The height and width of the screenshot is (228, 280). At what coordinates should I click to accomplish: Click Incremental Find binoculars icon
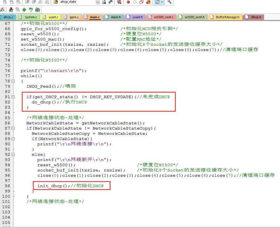tap(111, 2)
